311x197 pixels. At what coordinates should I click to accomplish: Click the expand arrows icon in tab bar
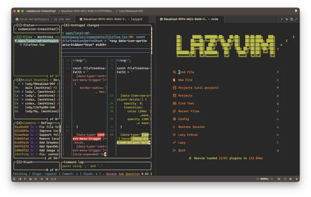(296, 19)
